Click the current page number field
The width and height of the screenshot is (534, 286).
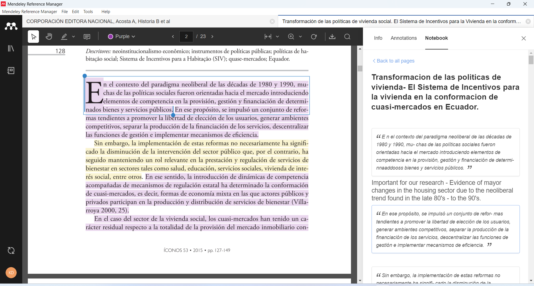186,36
